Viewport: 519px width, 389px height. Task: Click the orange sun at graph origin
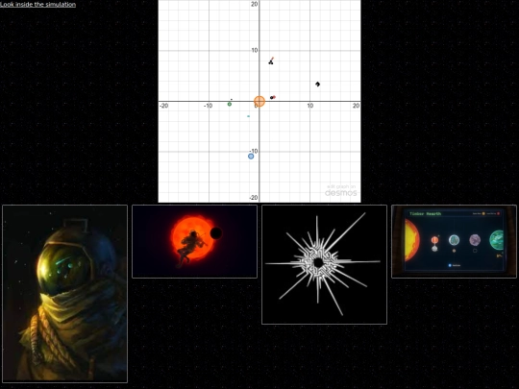[x=259, y=101]
